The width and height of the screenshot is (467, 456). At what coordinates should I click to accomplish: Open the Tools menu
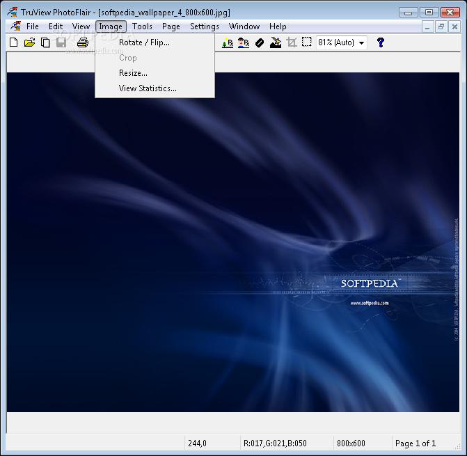143,26
